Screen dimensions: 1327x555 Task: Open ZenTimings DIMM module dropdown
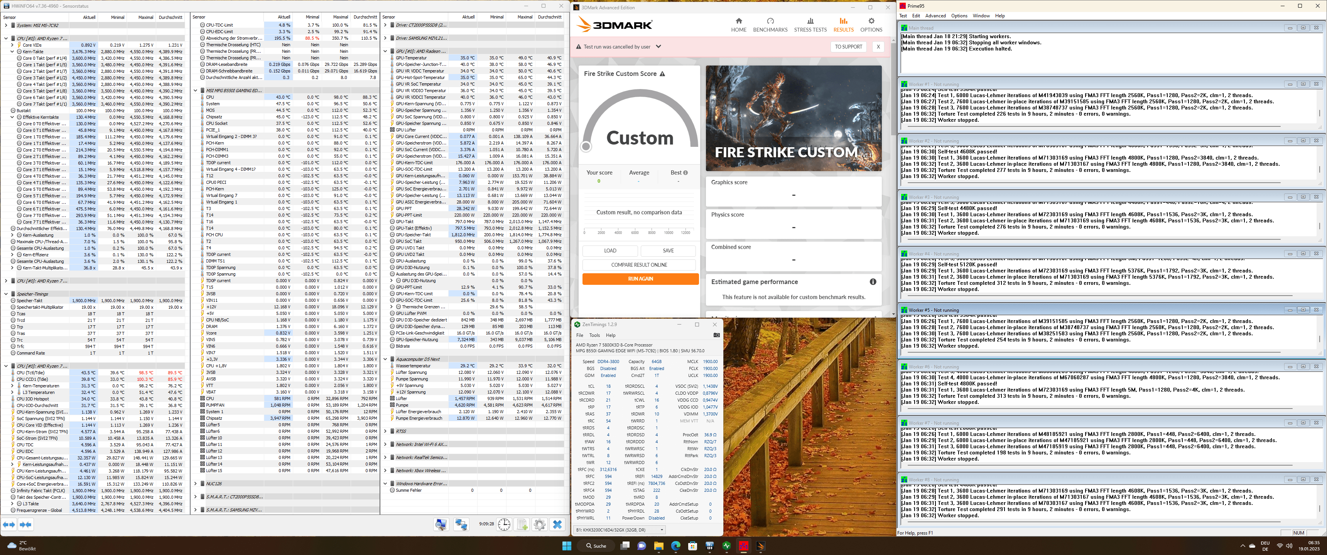click(x=620, y=529)
